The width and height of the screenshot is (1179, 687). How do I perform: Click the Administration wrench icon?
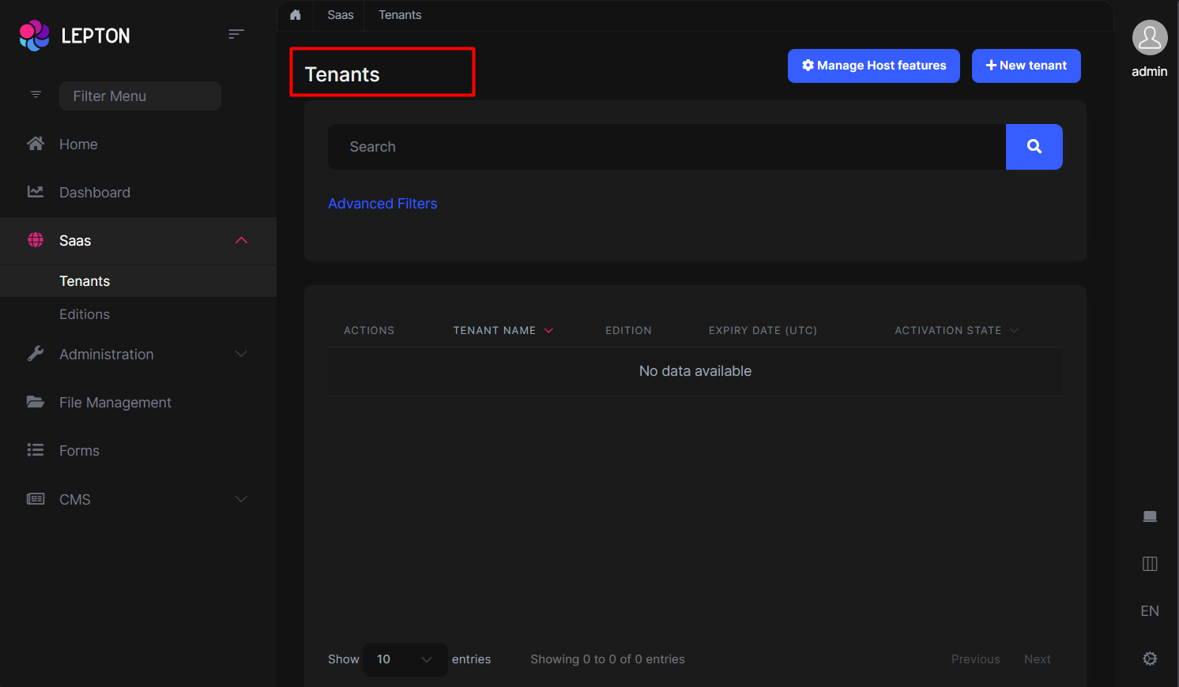36,354
